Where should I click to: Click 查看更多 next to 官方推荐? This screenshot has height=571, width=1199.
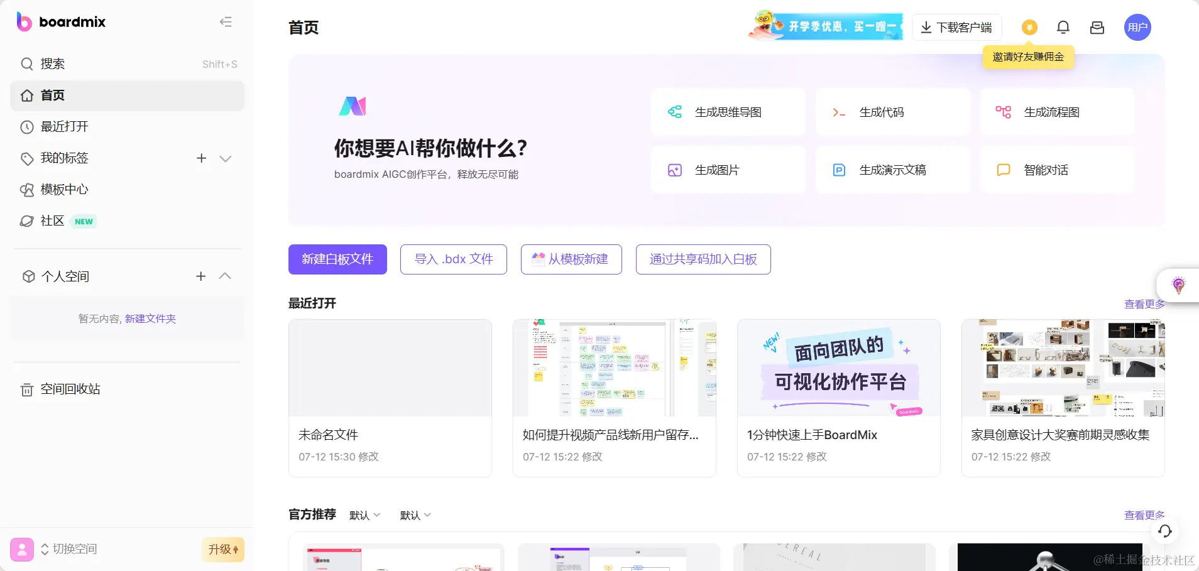[1144, 515]
